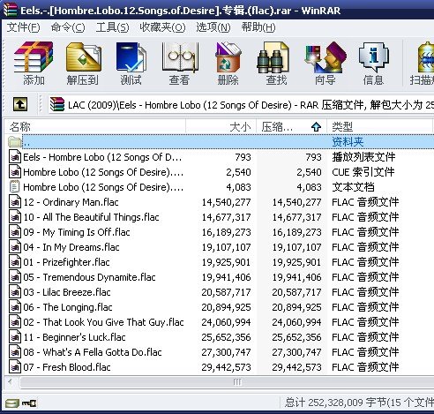Click the text document icon for 4,083-byte file
434x414 pixels.
[15, 187]
